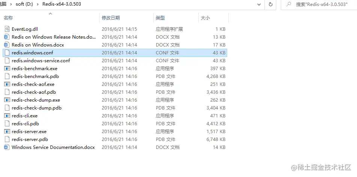Image resolution: width=357 pixels, height=177 pixels.
Task: Click Redis-x64-3.0.503 breadcrumb segment
Action: [62, 4]
